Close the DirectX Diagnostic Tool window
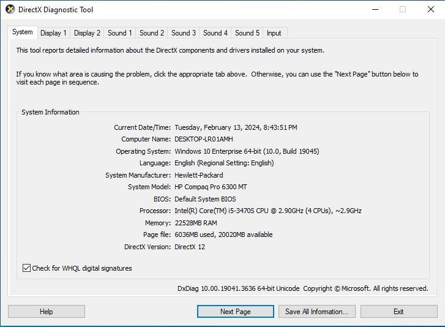Screen dimensions: 445x327 coord(430,9)
